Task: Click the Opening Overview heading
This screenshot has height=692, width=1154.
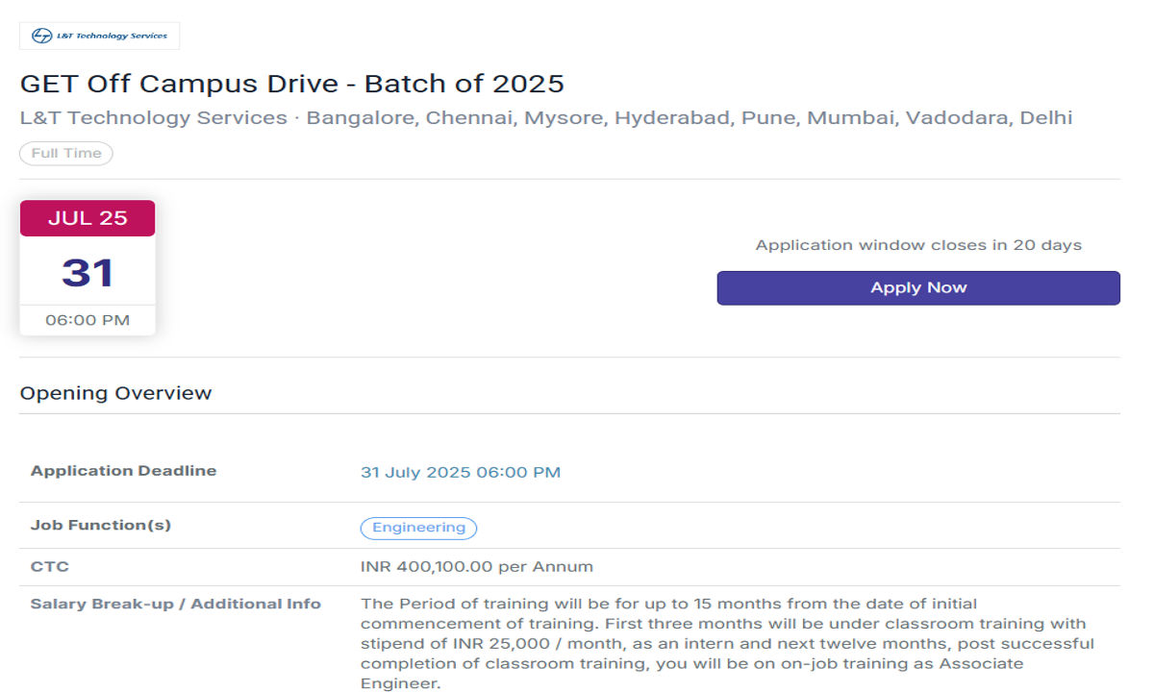Action: (116, 393)
